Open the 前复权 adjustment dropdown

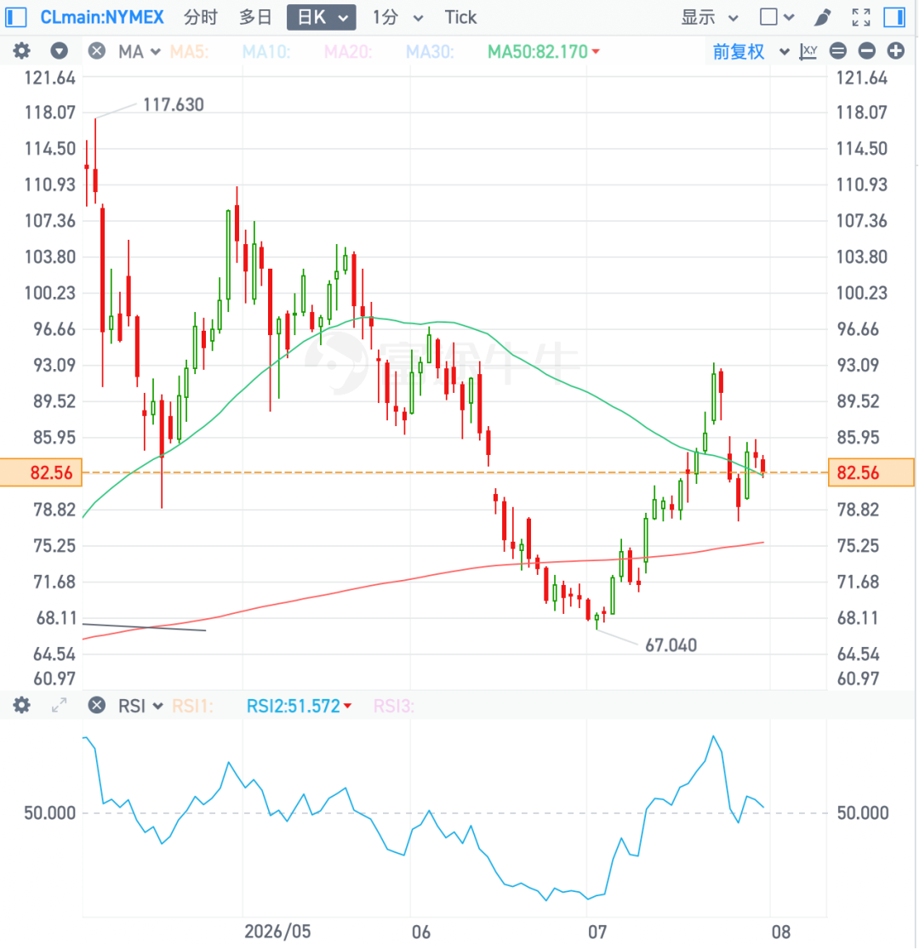point(751,51)
